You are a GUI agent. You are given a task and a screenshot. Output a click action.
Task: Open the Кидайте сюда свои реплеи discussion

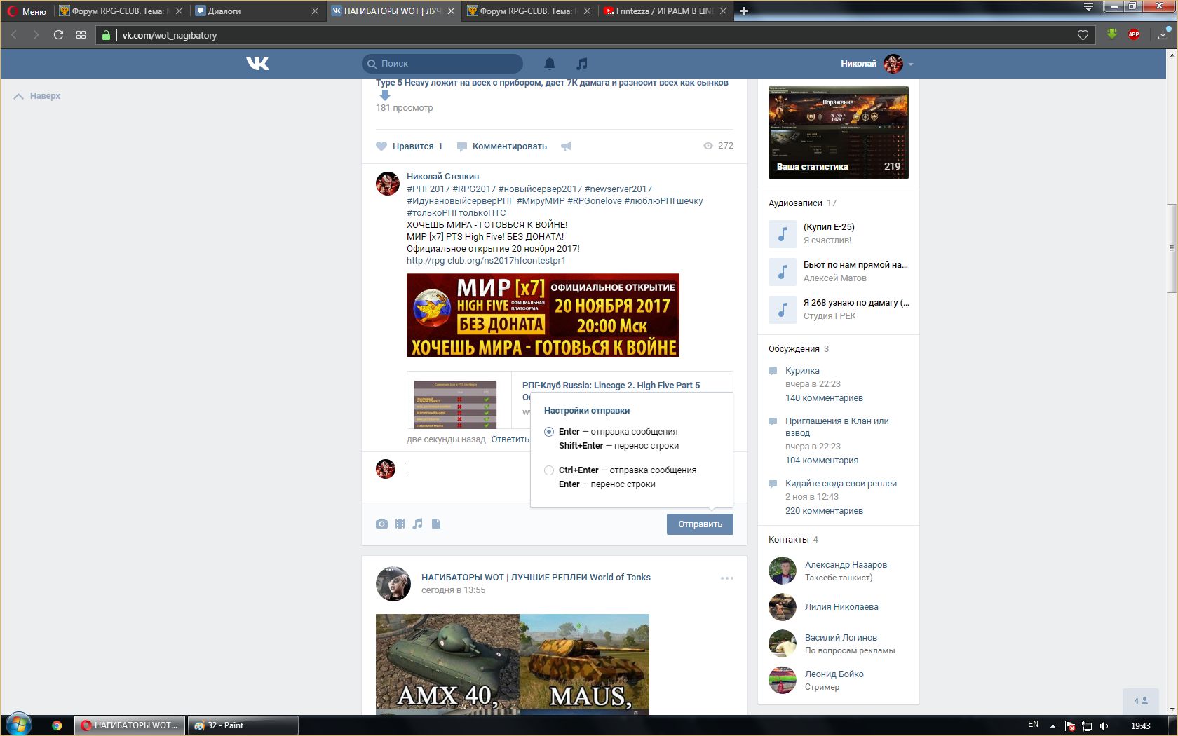tap(841, 484)
